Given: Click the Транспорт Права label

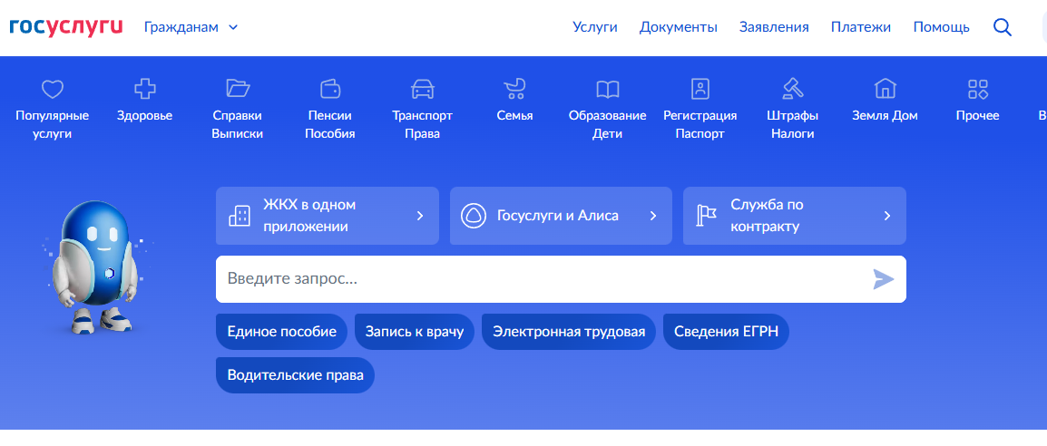Looking at the screenshot, I should (x=423, y=125).
